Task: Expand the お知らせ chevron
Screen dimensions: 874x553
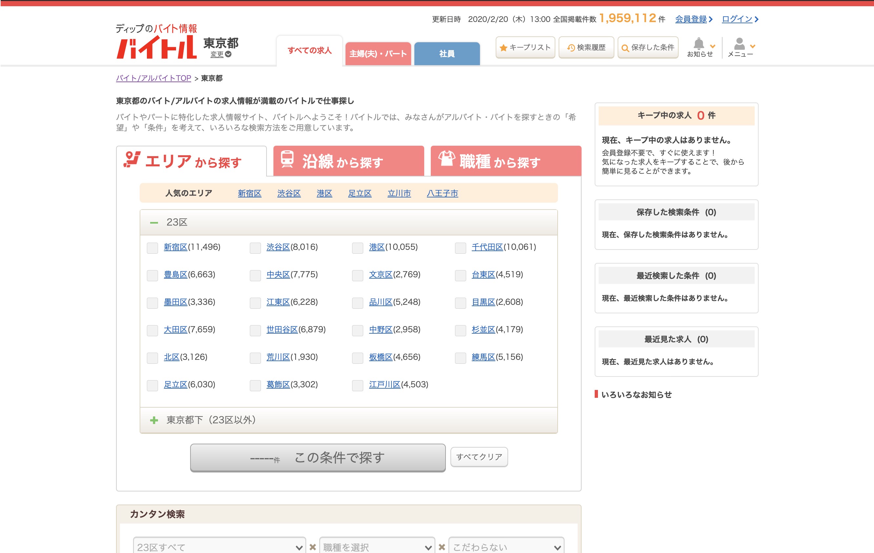Action: pyautogui.click(x=712, y=46)
